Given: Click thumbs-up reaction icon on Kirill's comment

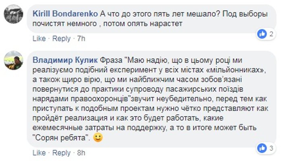Looking at the screenshot, I should (262, 34).
